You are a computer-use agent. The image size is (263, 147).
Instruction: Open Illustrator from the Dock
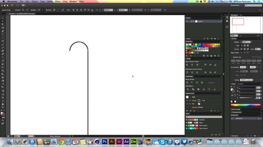[112, 142]
